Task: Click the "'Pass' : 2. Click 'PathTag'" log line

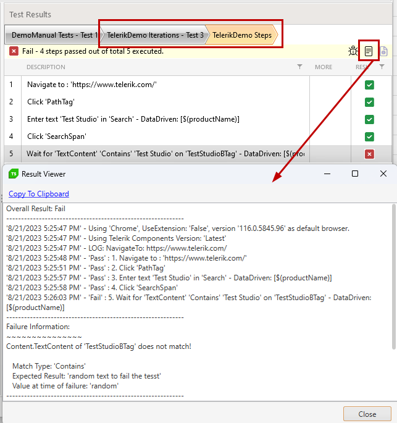Action: click(86, 268)
